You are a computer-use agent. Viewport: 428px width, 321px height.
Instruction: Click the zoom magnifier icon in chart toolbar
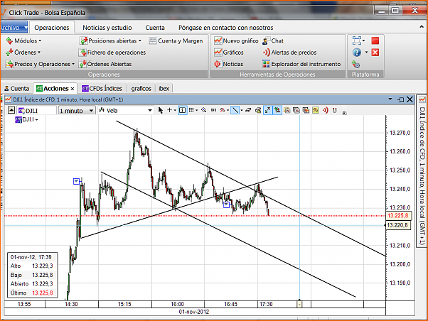pyautogui.click(x=203, y=110)
